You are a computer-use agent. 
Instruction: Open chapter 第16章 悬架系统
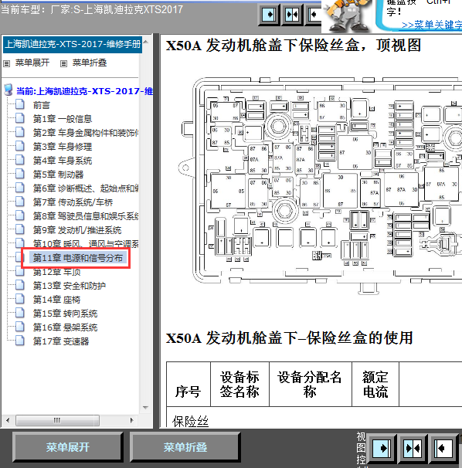pos(65,327)
